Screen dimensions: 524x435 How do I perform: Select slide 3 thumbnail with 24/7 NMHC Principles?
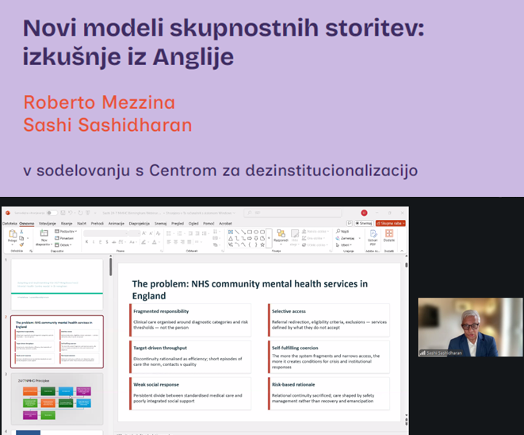pyautogui.click(x=57, y=398)
